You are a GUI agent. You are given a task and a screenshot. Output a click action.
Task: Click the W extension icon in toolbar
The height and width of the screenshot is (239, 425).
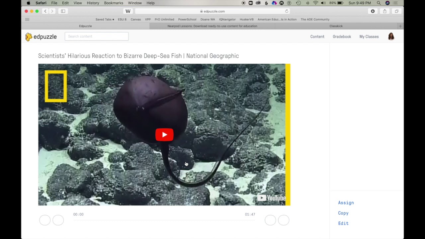128,11
